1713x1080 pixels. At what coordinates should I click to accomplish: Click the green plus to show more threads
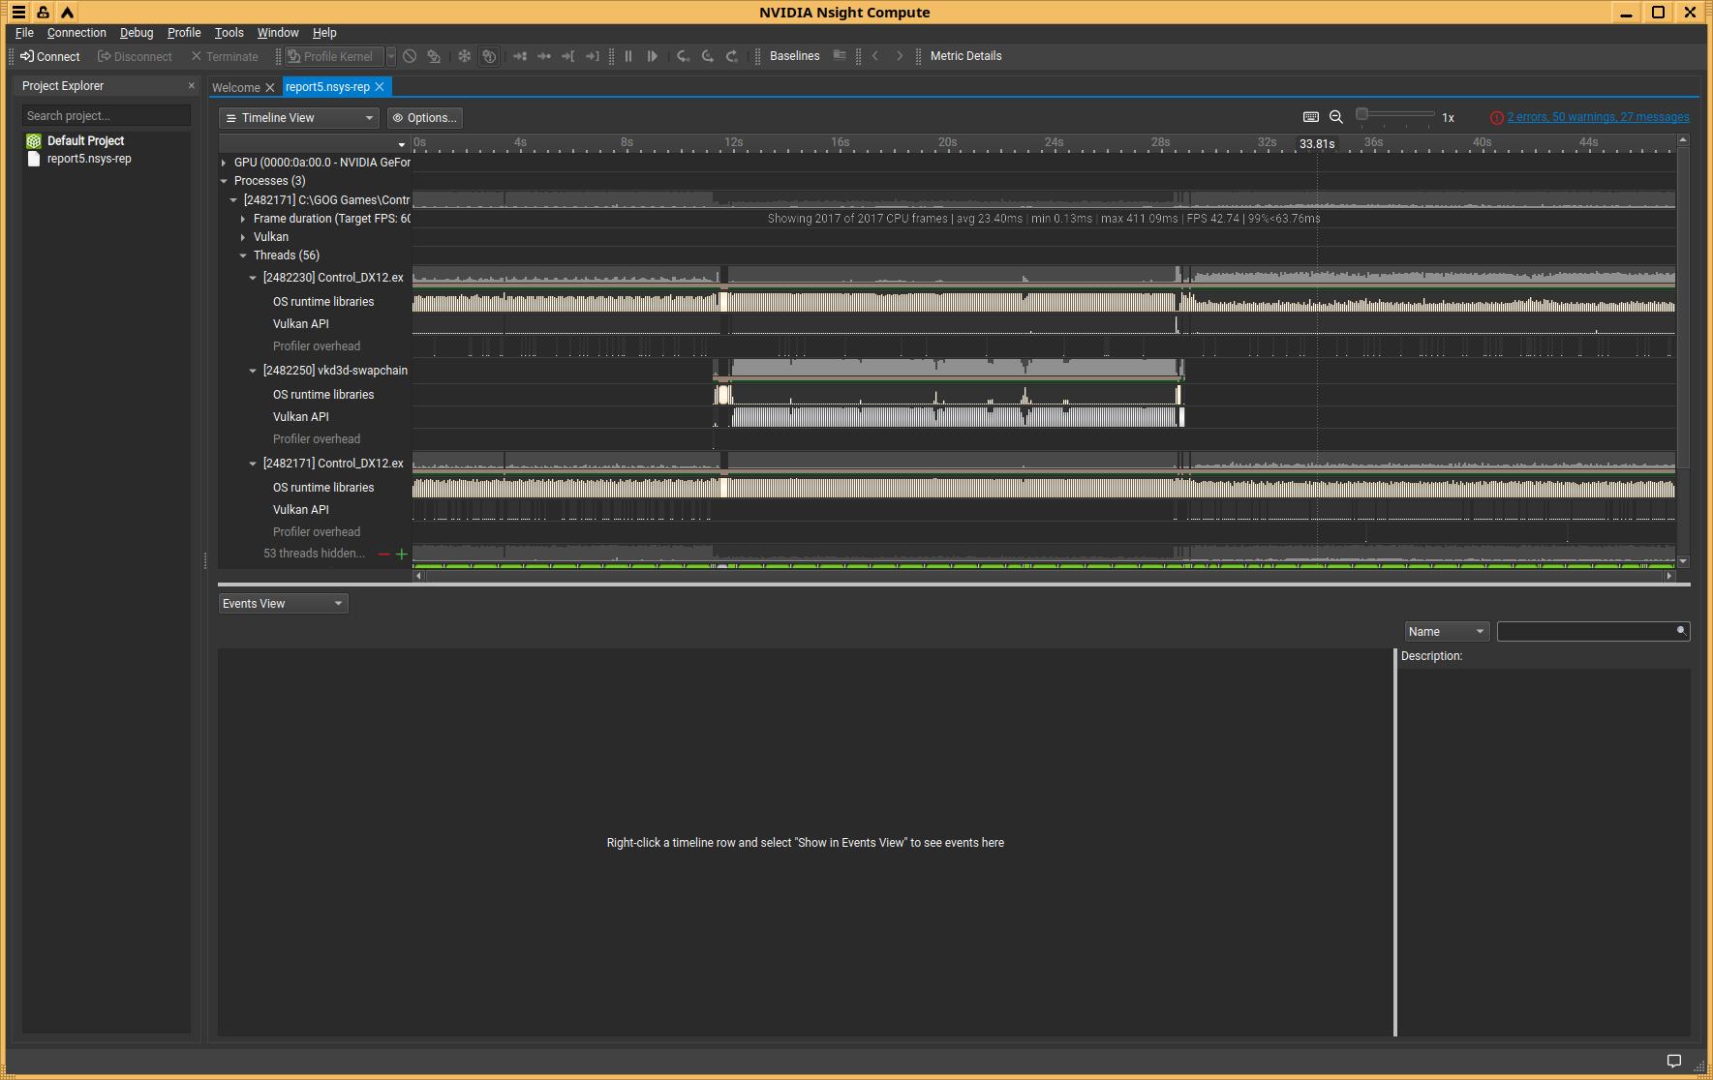coord(402,555)
